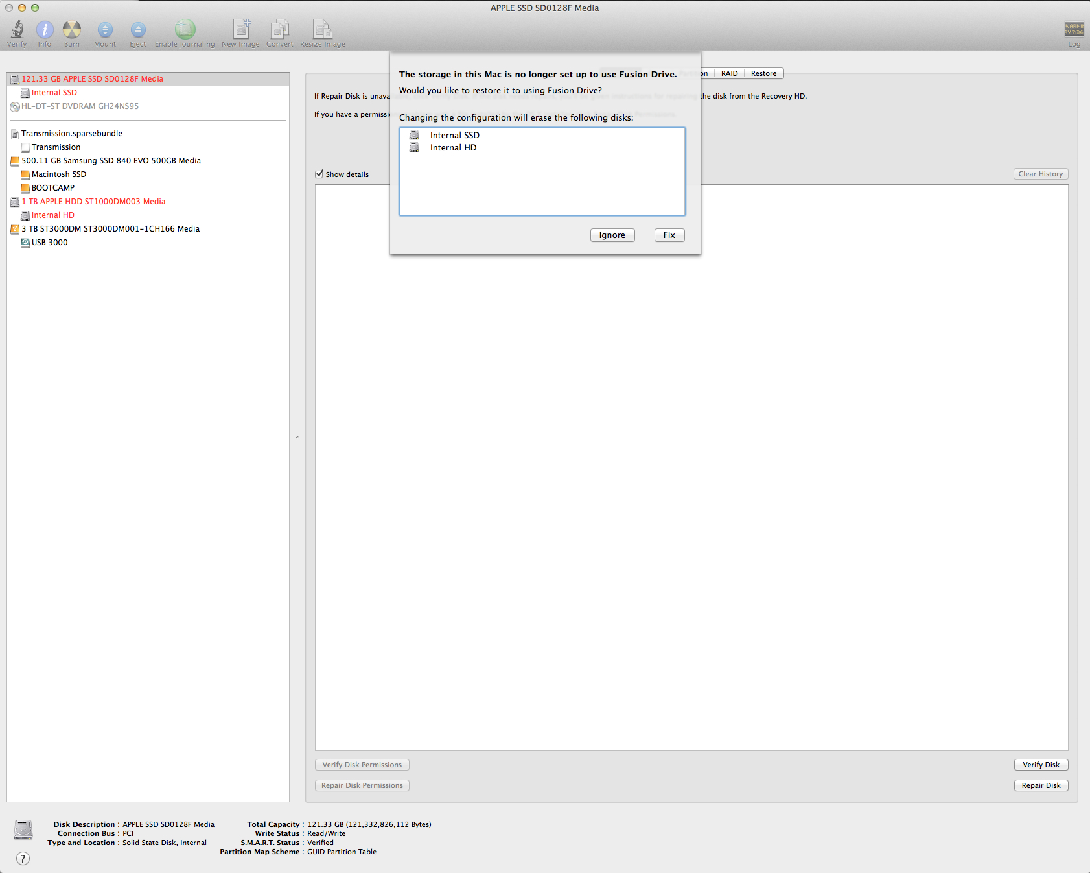Click the 'Solid State Disk, Internal' value
The image size is (1090, 873).
point(165,843)
